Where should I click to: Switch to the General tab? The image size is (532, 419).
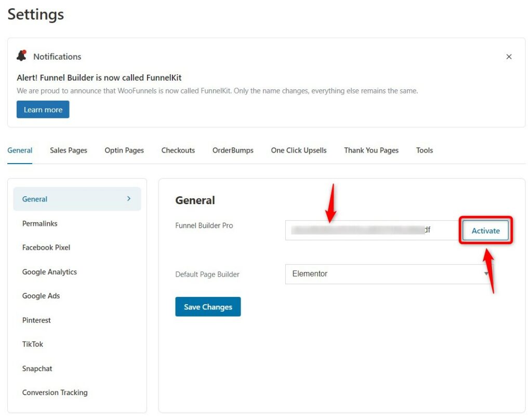coord(20,150)
